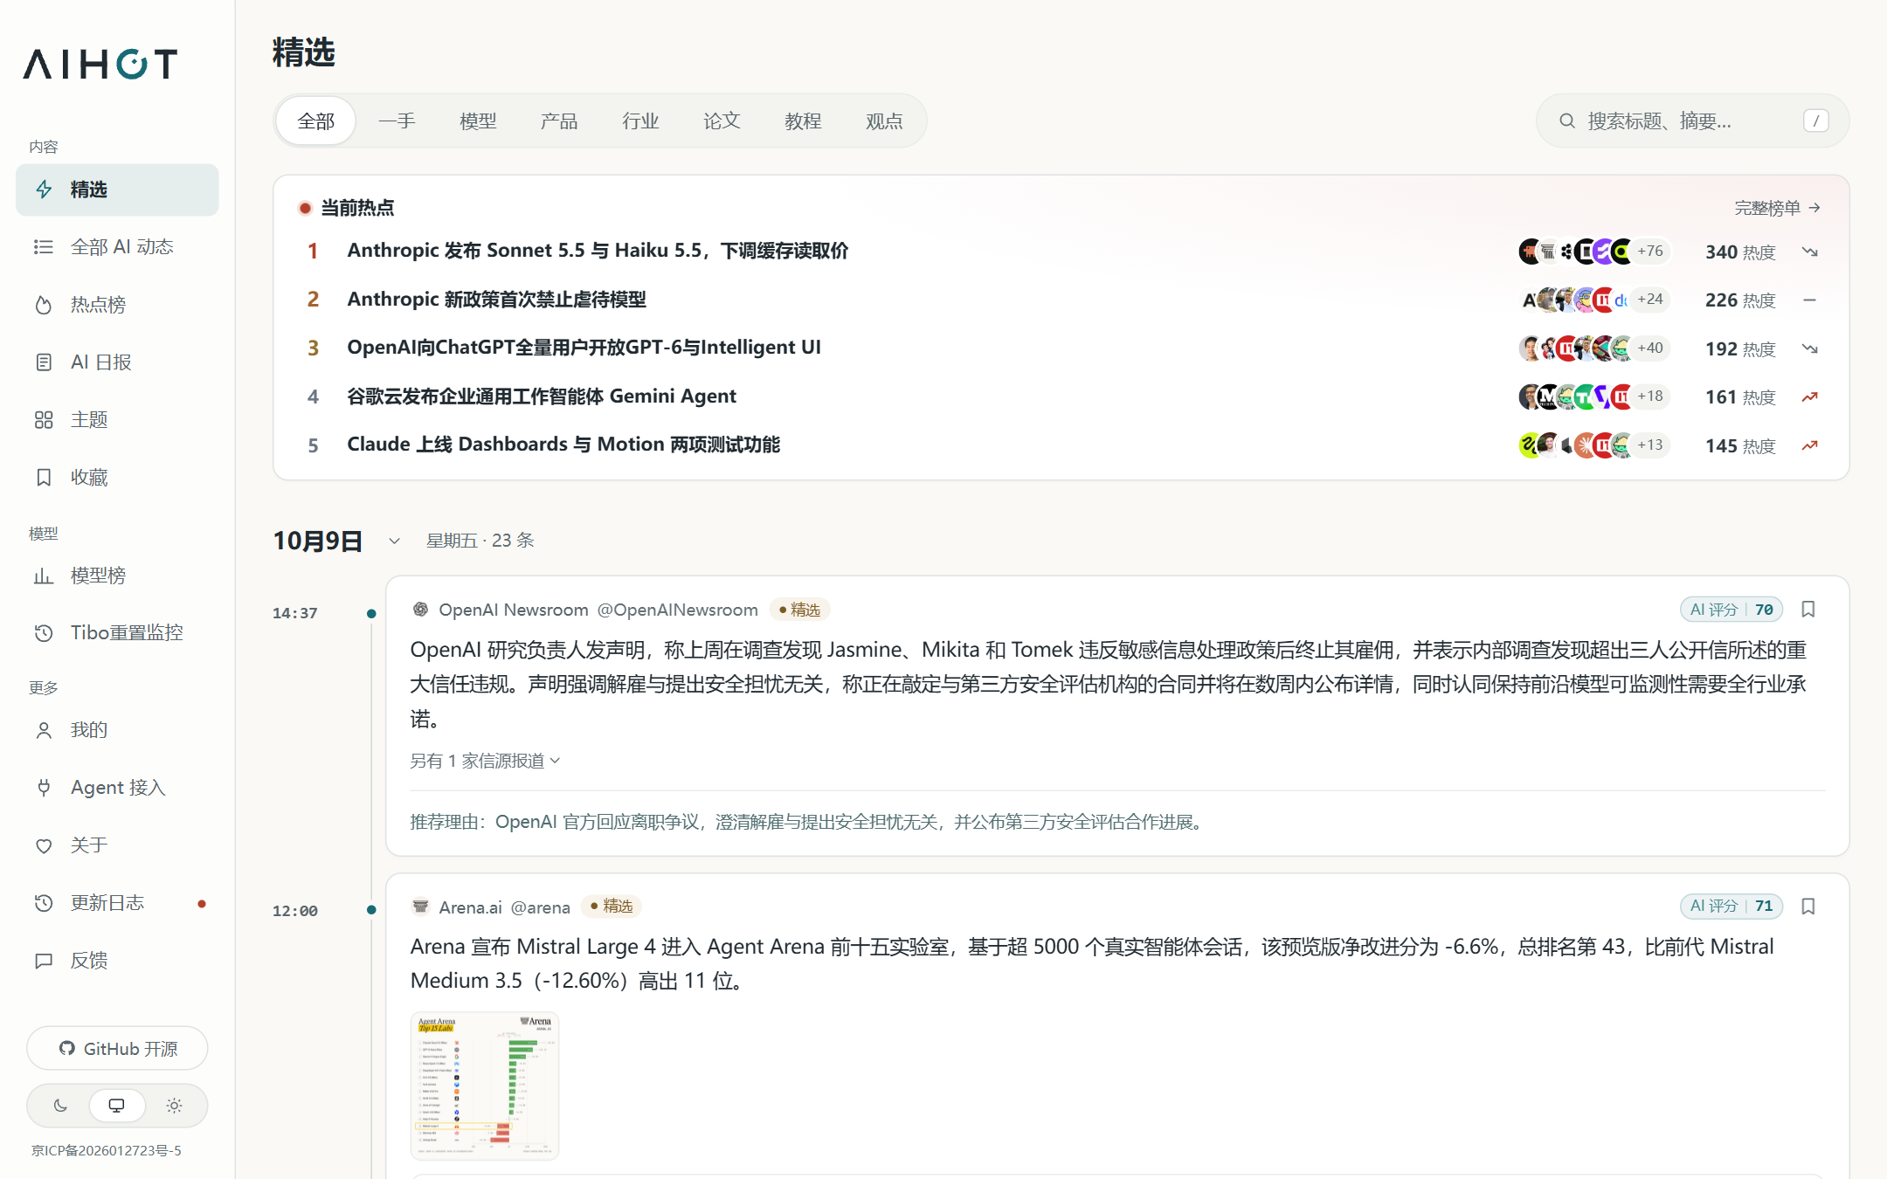Collapse the 10月9日 date group
The image size is (1887, 1179).
[395, 541]
